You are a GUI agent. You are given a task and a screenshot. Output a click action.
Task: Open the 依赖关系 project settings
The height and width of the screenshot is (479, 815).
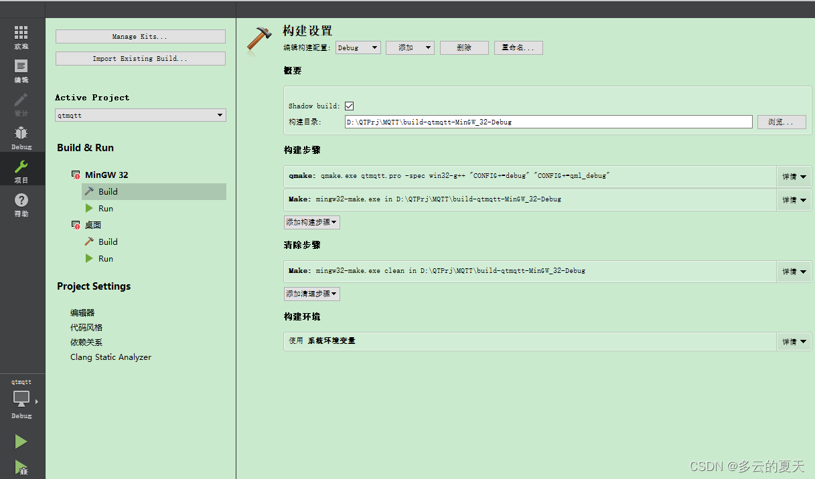86,342
